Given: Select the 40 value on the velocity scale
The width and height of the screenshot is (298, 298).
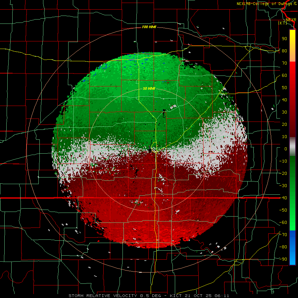Looking at the screenshot, I should (284, 100).
